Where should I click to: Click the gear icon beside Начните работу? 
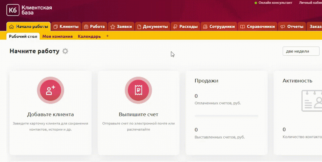[65, 51]
